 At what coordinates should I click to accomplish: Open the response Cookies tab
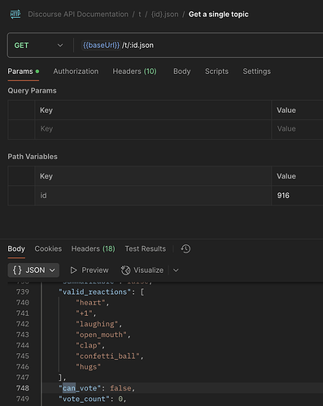[48, 248]
